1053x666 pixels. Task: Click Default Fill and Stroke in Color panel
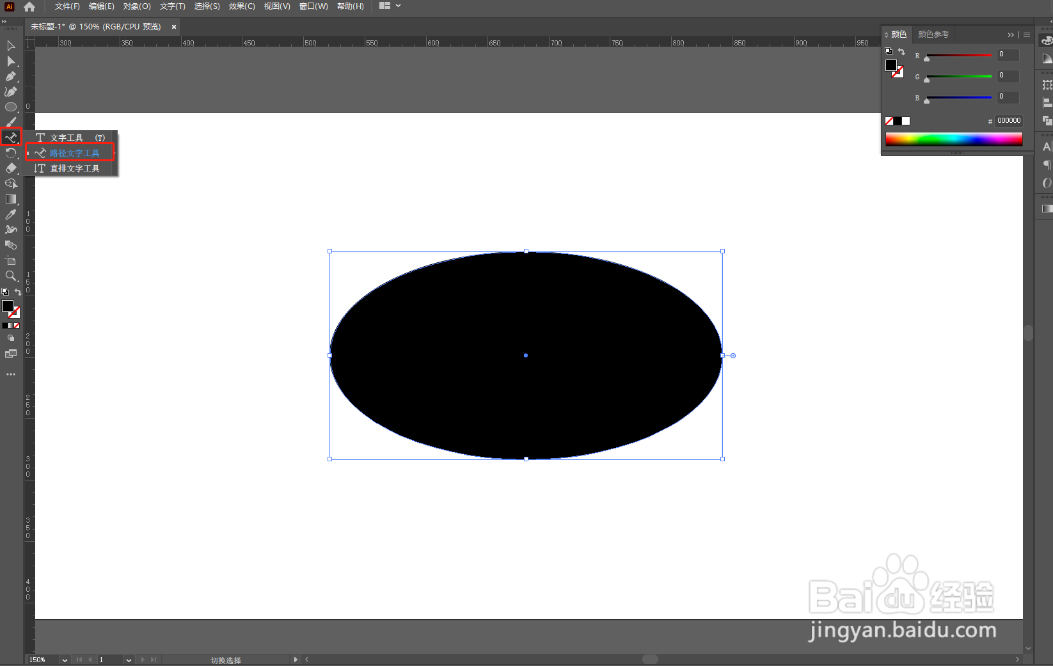pos(889,51)
